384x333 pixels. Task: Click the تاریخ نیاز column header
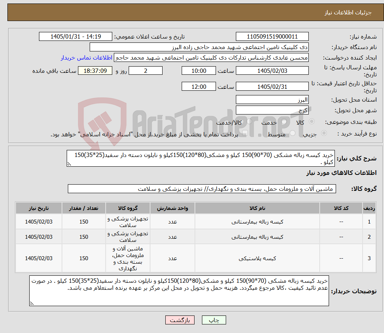coord(39,208)
